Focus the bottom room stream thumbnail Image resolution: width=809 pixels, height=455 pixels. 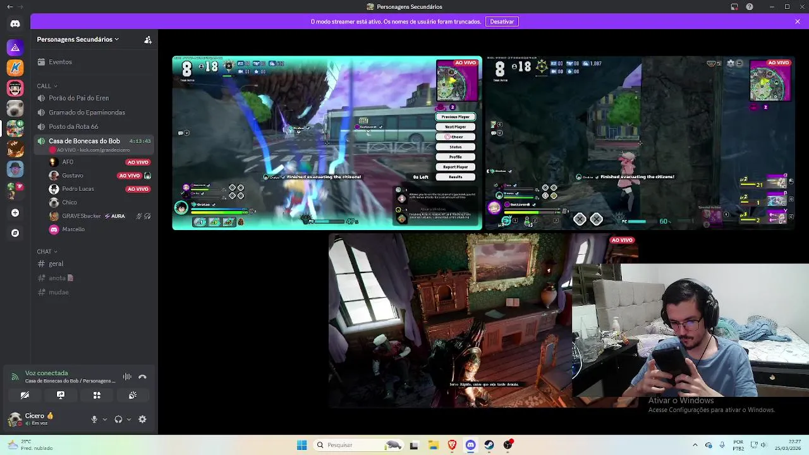click(x=484, y=320)
